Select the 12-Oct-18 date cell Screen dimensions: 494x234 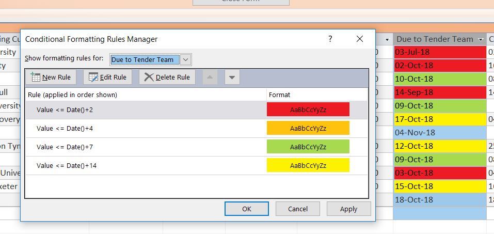440,146
